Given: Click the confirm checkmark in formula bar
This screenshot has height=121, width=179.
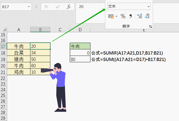Looking at the screenshot, I should coord(58,7).
